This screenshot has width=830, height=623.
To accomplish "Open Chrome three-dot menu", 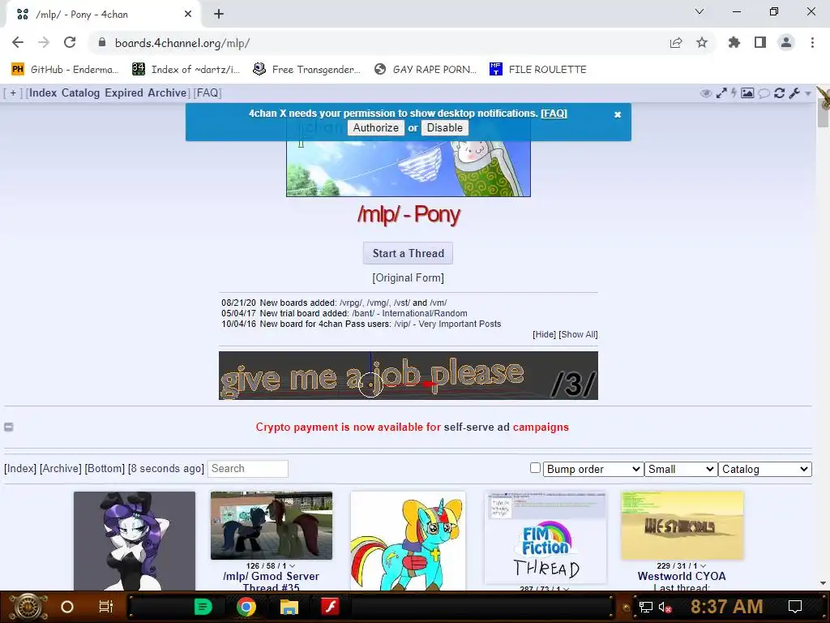I will [812, 42].
